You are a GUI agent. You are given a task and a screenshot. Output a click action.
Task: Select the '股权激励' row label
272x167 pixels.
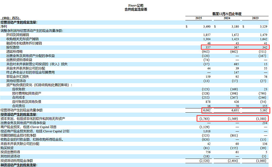pyautogui.click(x=13, y=47)
